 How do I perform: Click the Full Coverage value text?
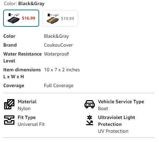click(59, 85)
